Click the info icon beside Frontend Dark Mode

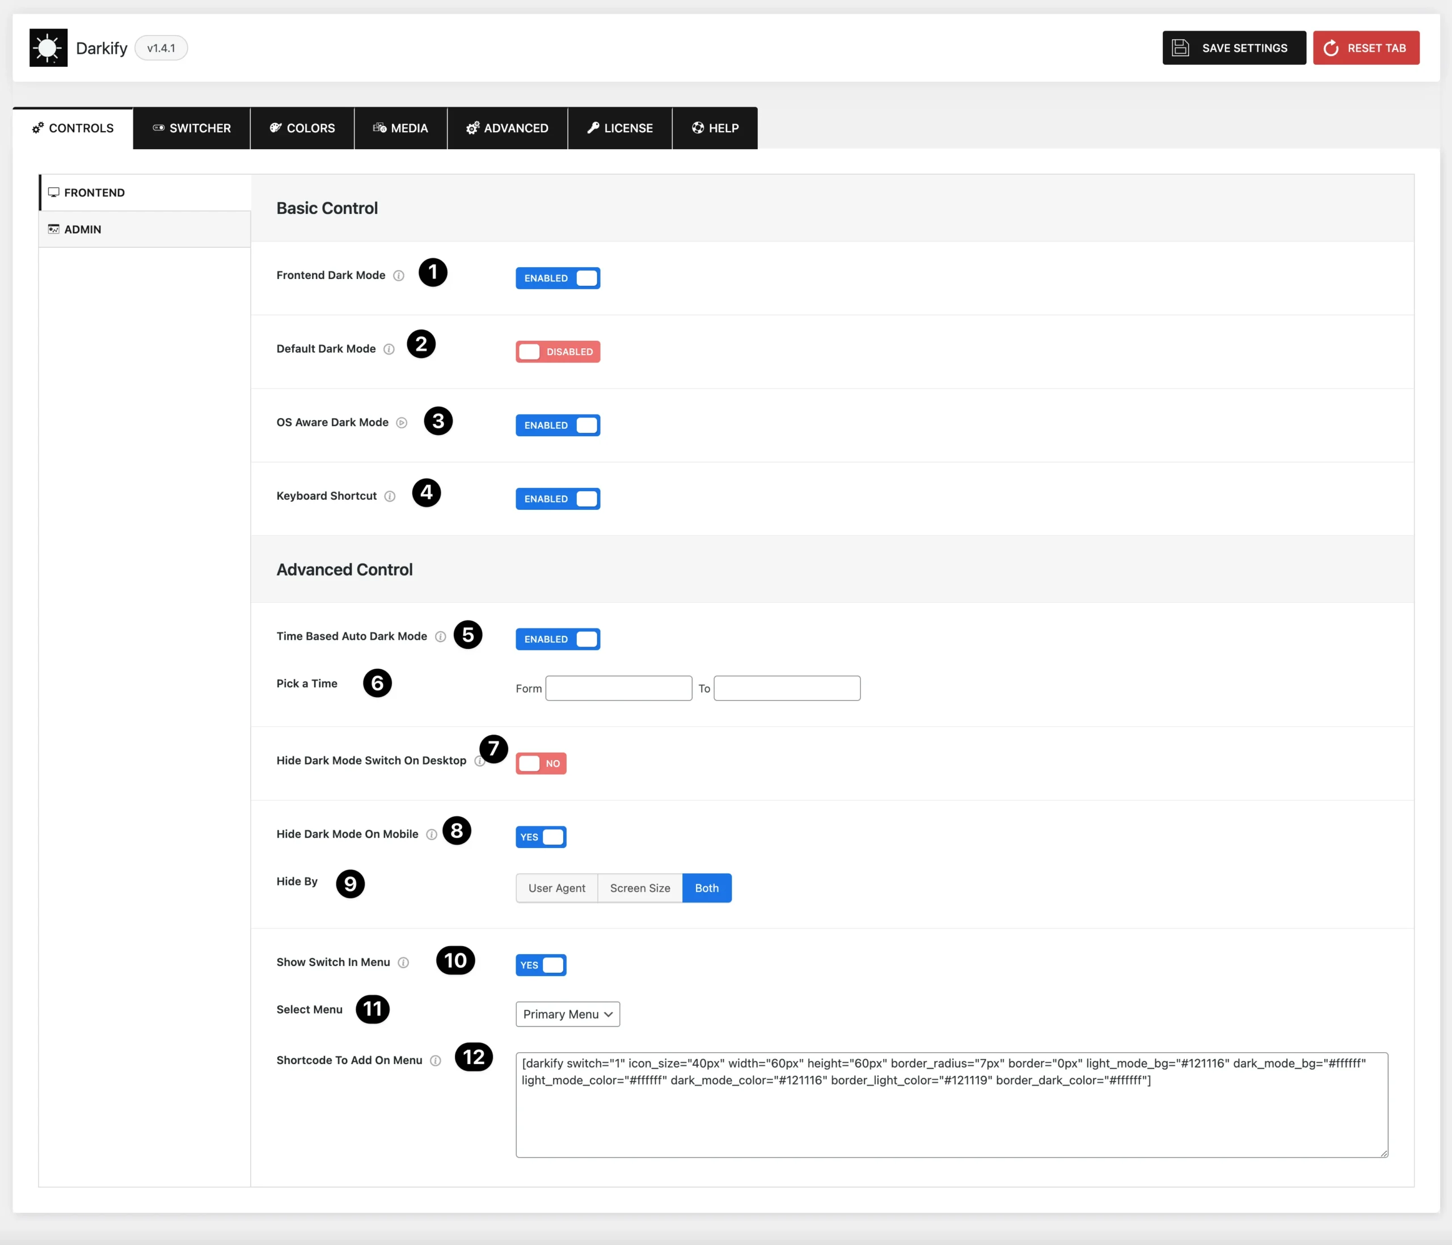click(x=399, y=275)
